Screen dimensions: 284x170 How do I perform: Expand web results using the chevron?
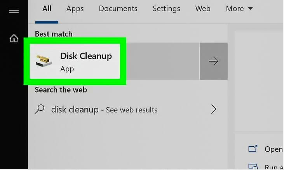point(214,109)
